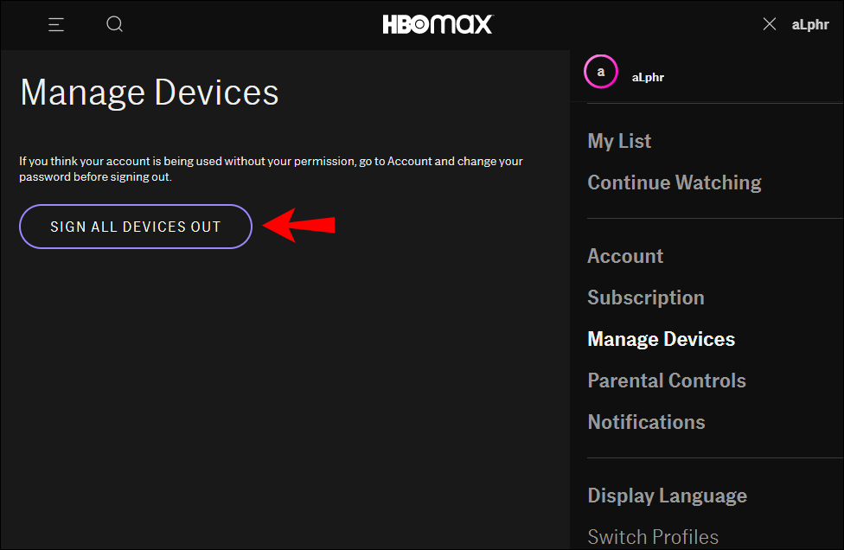Open the Display Language option
This screenshot has width=844, height=550.
point(667,496)
